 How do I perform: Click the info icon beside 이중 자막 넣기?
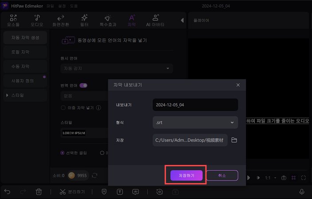pyautogui.click(x=99, y=107)
